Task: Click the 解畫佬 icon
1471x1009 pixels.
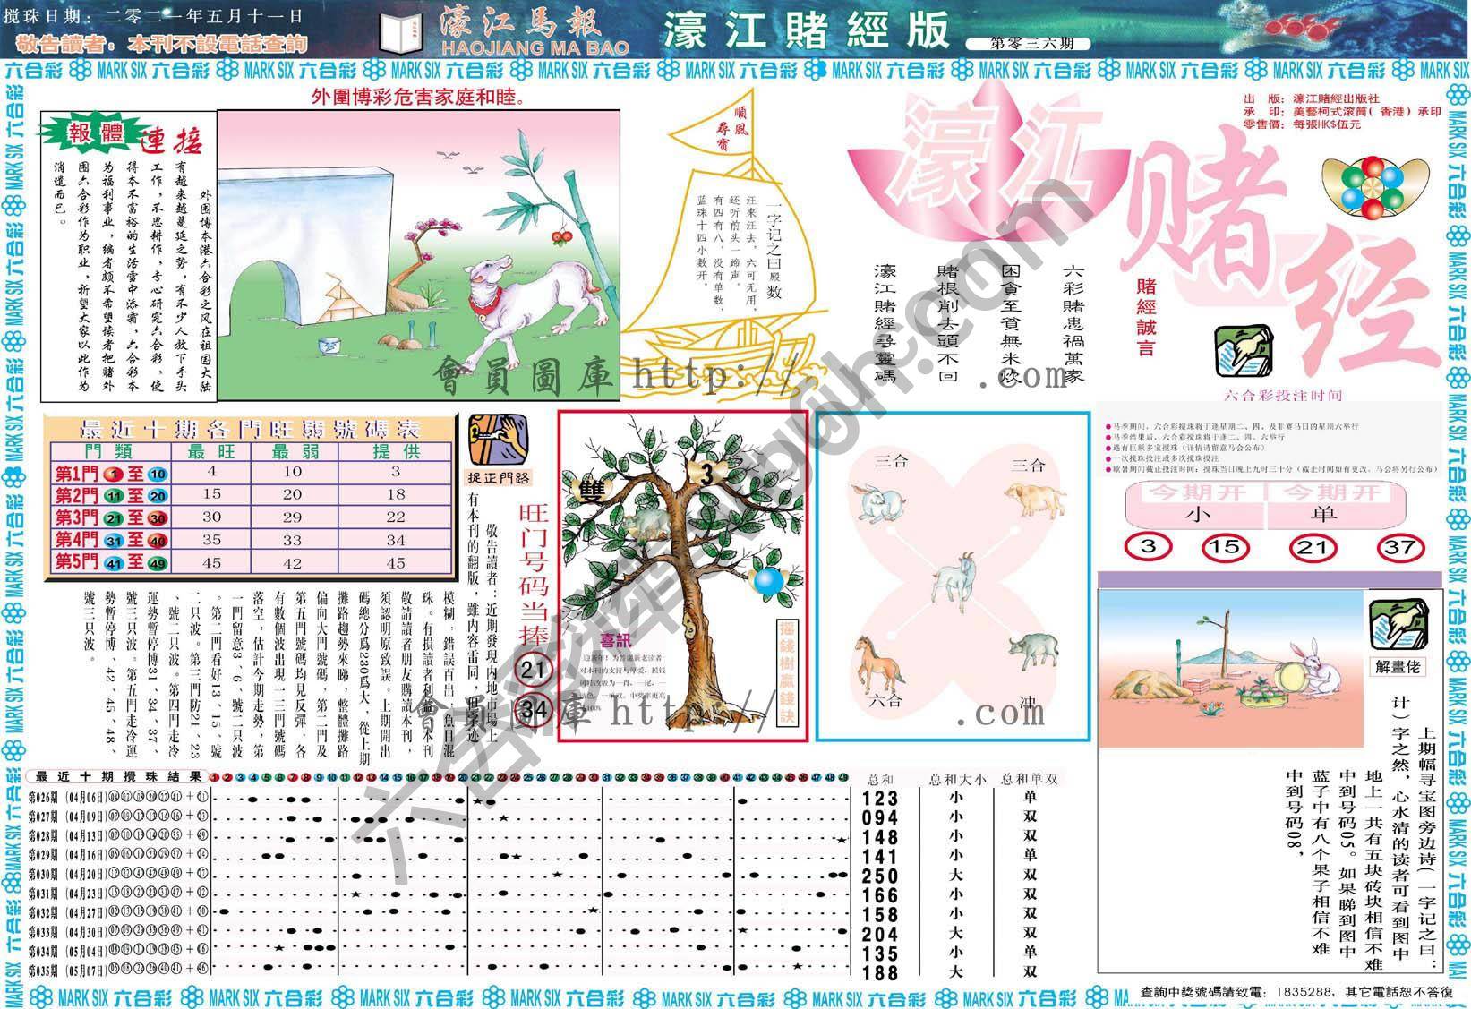Action: click(x=1398, y=625)
